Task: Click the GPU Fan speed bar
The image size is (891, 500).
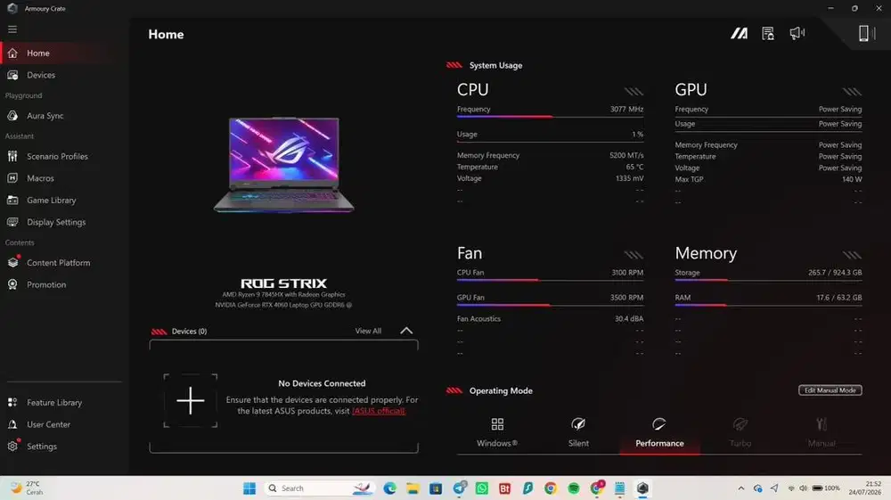Action: pos(550,305)
